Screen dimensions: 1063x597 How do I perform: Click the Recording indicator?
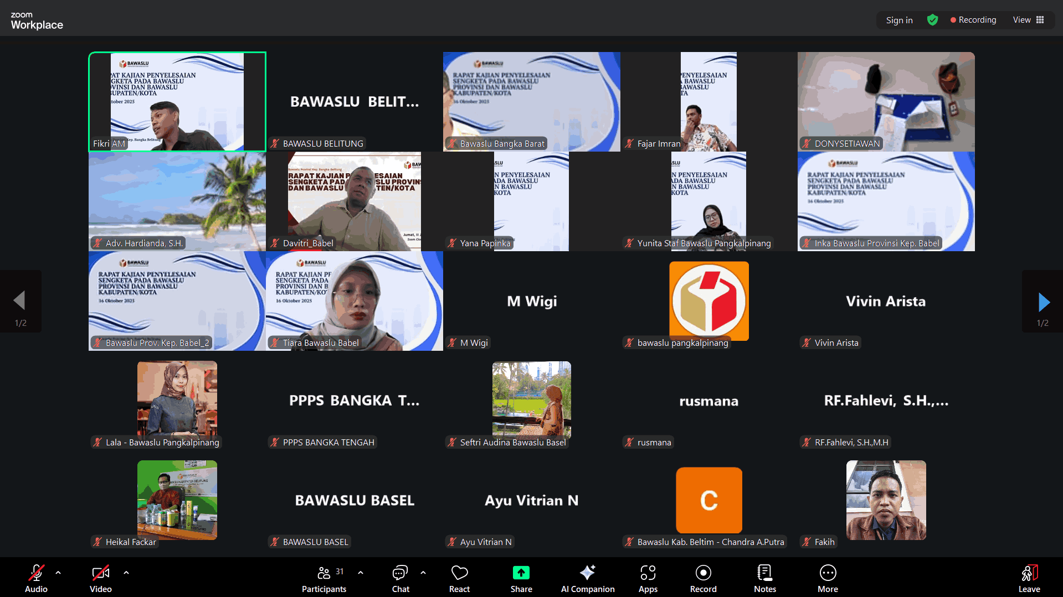(x=973, y=20)
